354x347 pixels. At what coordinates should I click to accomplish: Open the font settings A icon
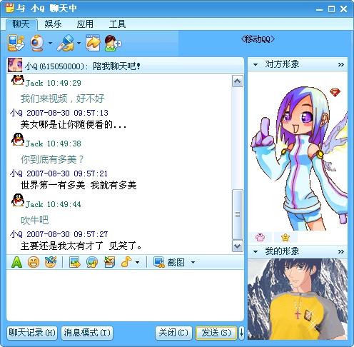(x=16, y=262)
